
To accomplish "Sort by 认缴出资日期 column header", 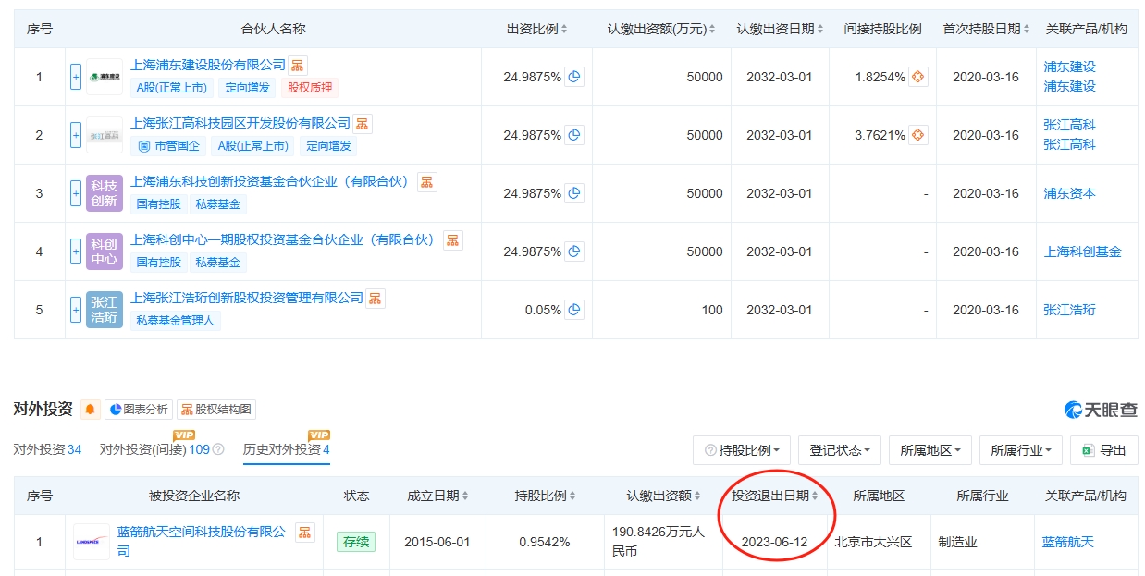I will click(x=780, y=29).
